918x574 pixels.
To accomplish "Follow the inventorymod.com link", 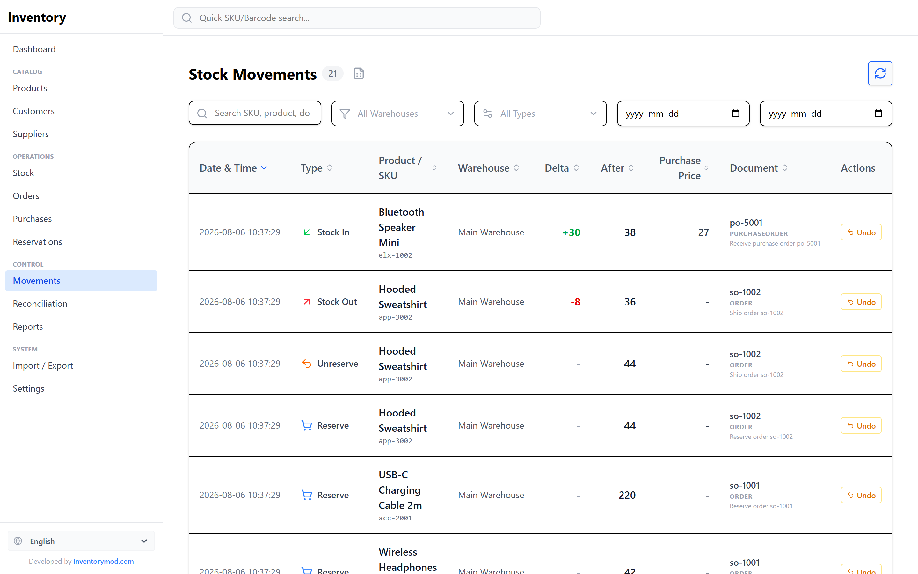I will click(x=104, y=561).
